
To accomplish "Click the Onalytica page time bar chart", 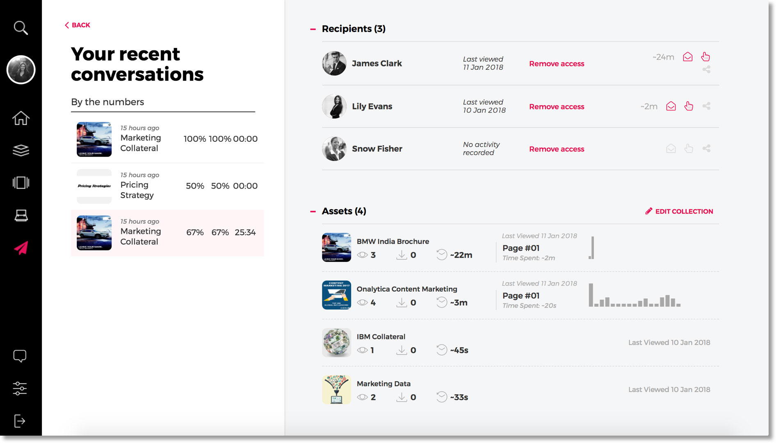I will [x=634, y=295].
